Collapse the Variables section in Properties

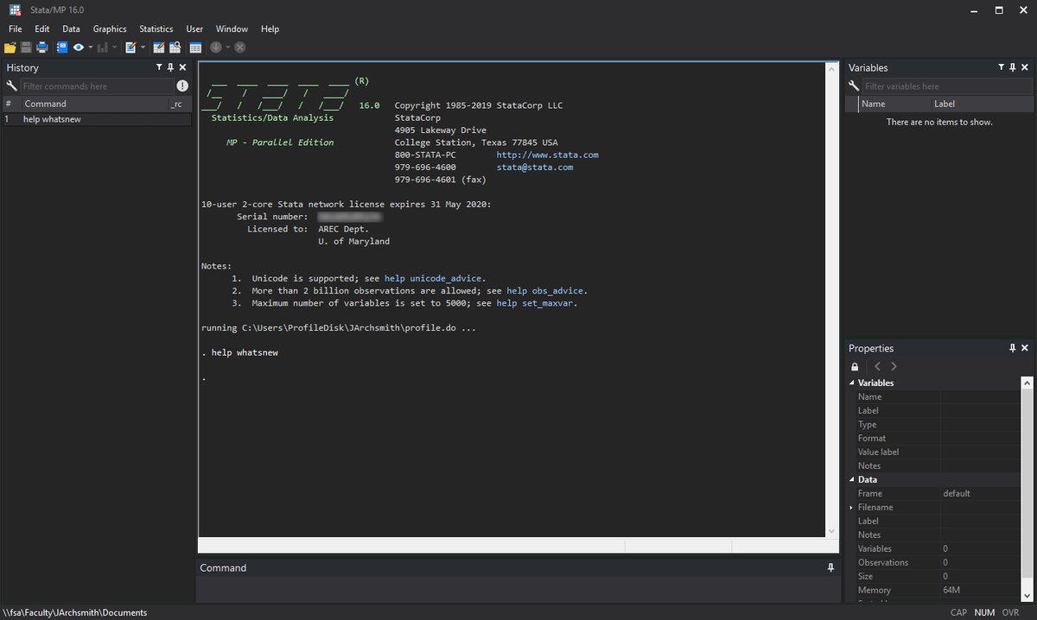[x=851, y=383]
